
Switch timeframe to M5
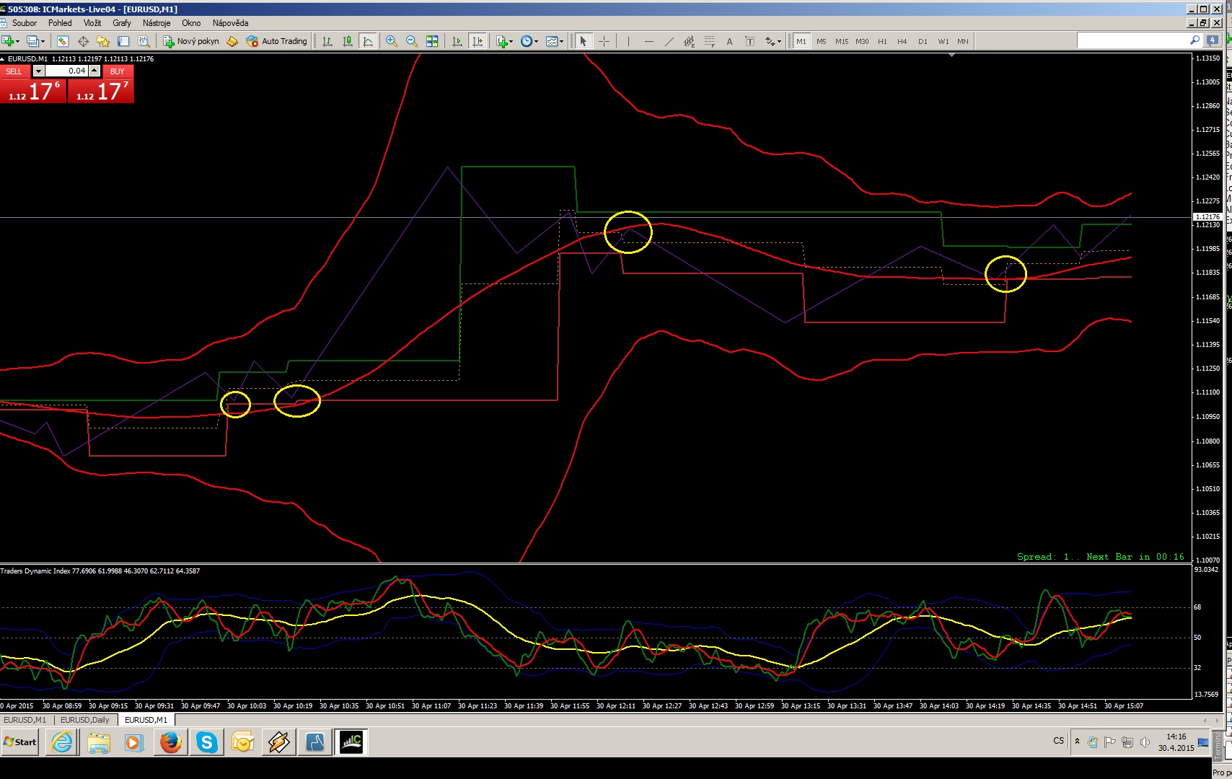822,41
